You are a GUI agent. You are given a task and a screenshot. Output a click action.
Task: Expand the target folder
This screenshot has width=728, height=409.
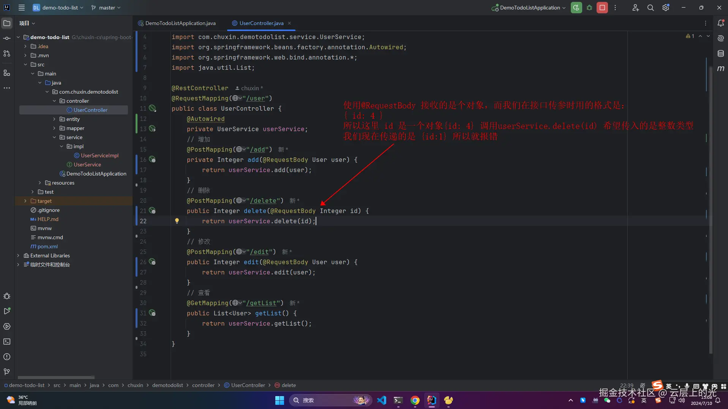pos(25,201)
